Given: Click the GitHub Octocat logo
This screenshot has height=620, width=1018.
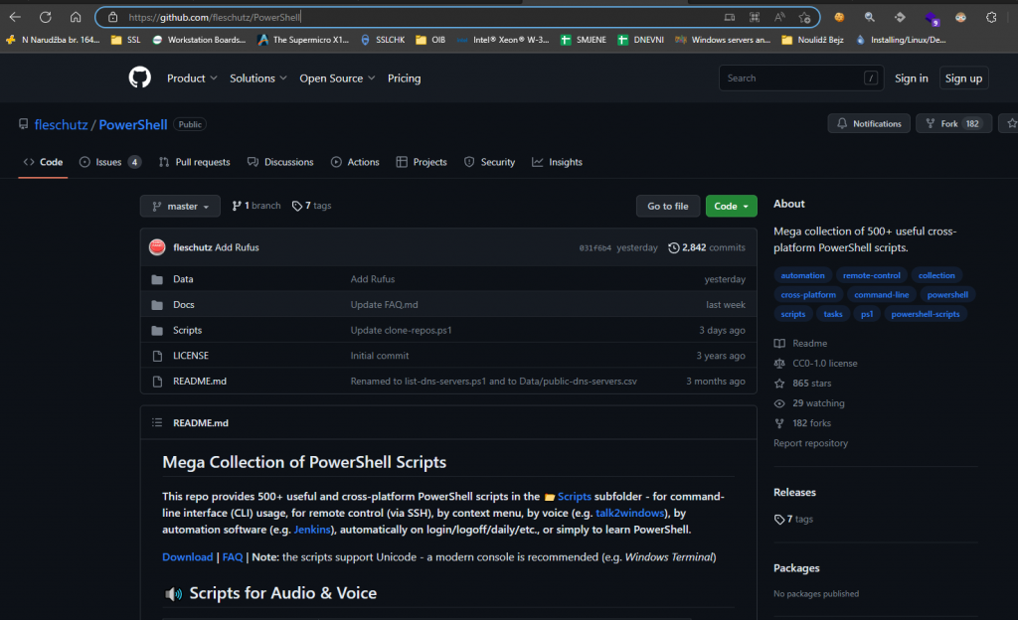Looking at the screenshot, I should 139,78.
